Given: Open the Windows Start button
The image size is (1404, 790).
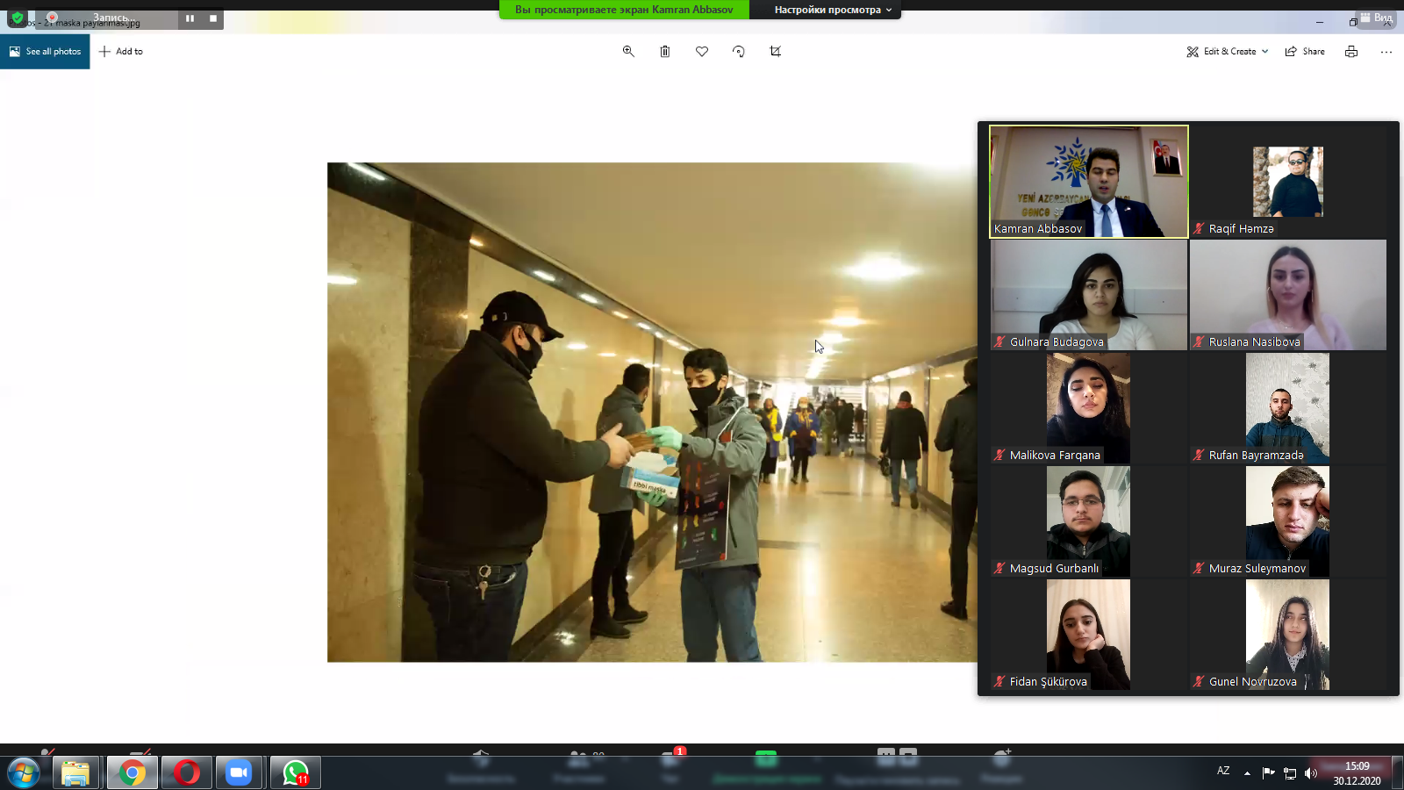Looking at the screenshot, I should pyautogui.click(x=24, y=773).
